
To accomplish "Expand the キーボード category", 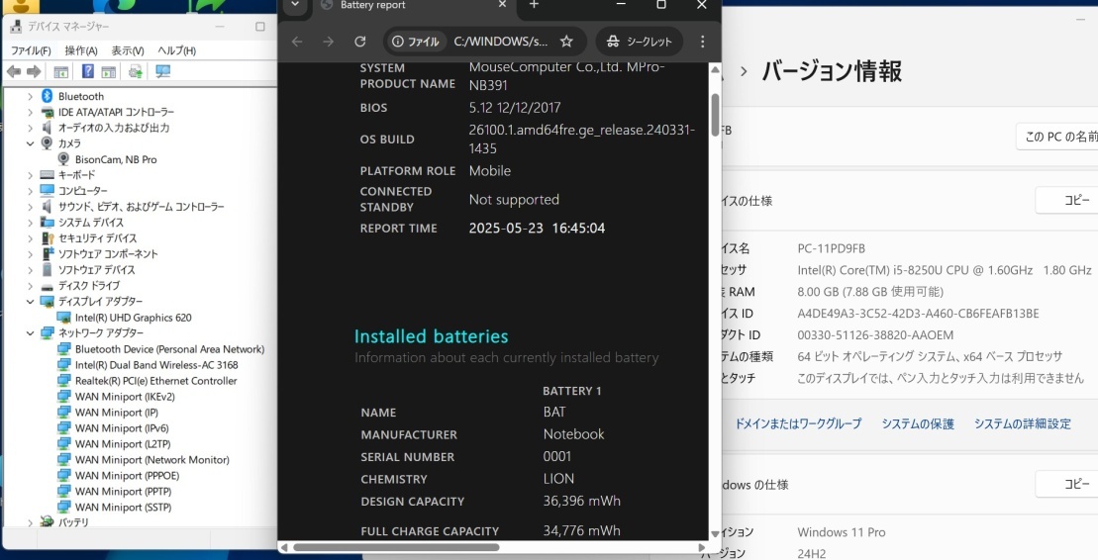I will 30,175.
